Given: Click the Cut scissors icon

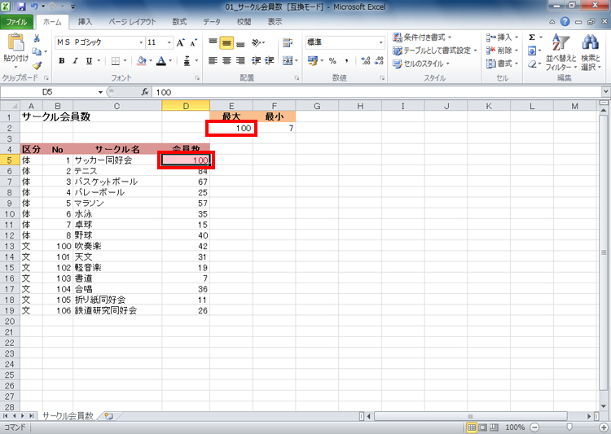Looking at the screenshot, I should pos(37,37).
